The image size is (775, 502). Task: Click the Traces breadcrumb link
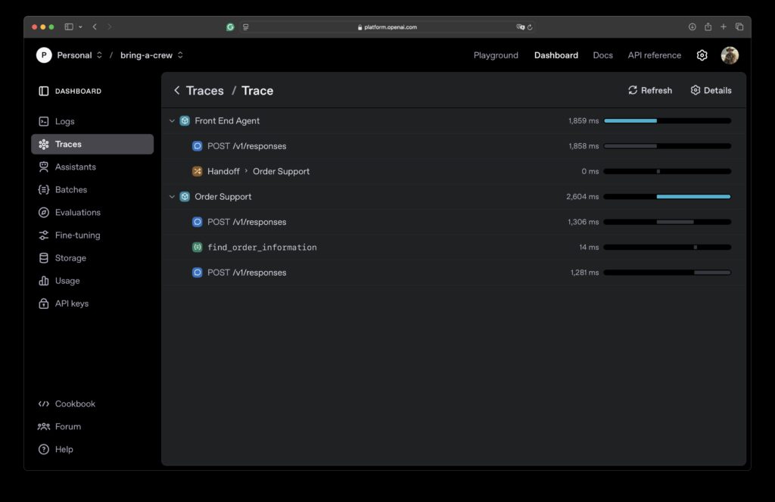click(204, 91)
